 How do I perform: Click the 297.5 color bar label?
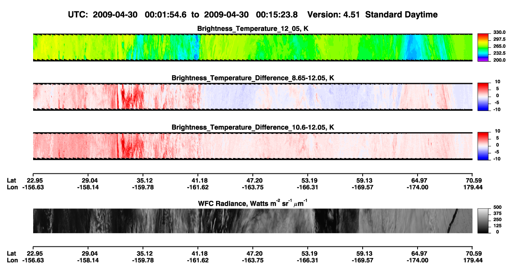coord(499,39)
